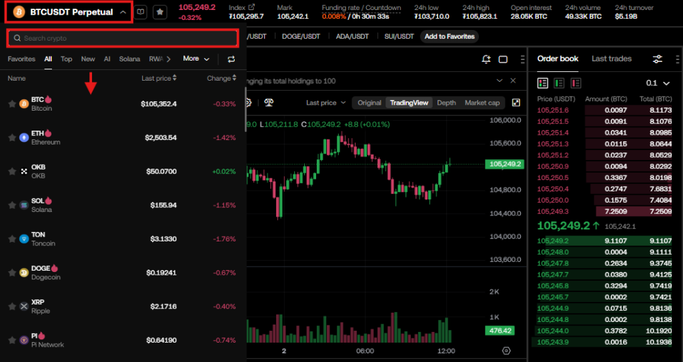The width and height of the screenshot is (683, 362).
Task: Show bids-only order book layout
Action: 559,83
